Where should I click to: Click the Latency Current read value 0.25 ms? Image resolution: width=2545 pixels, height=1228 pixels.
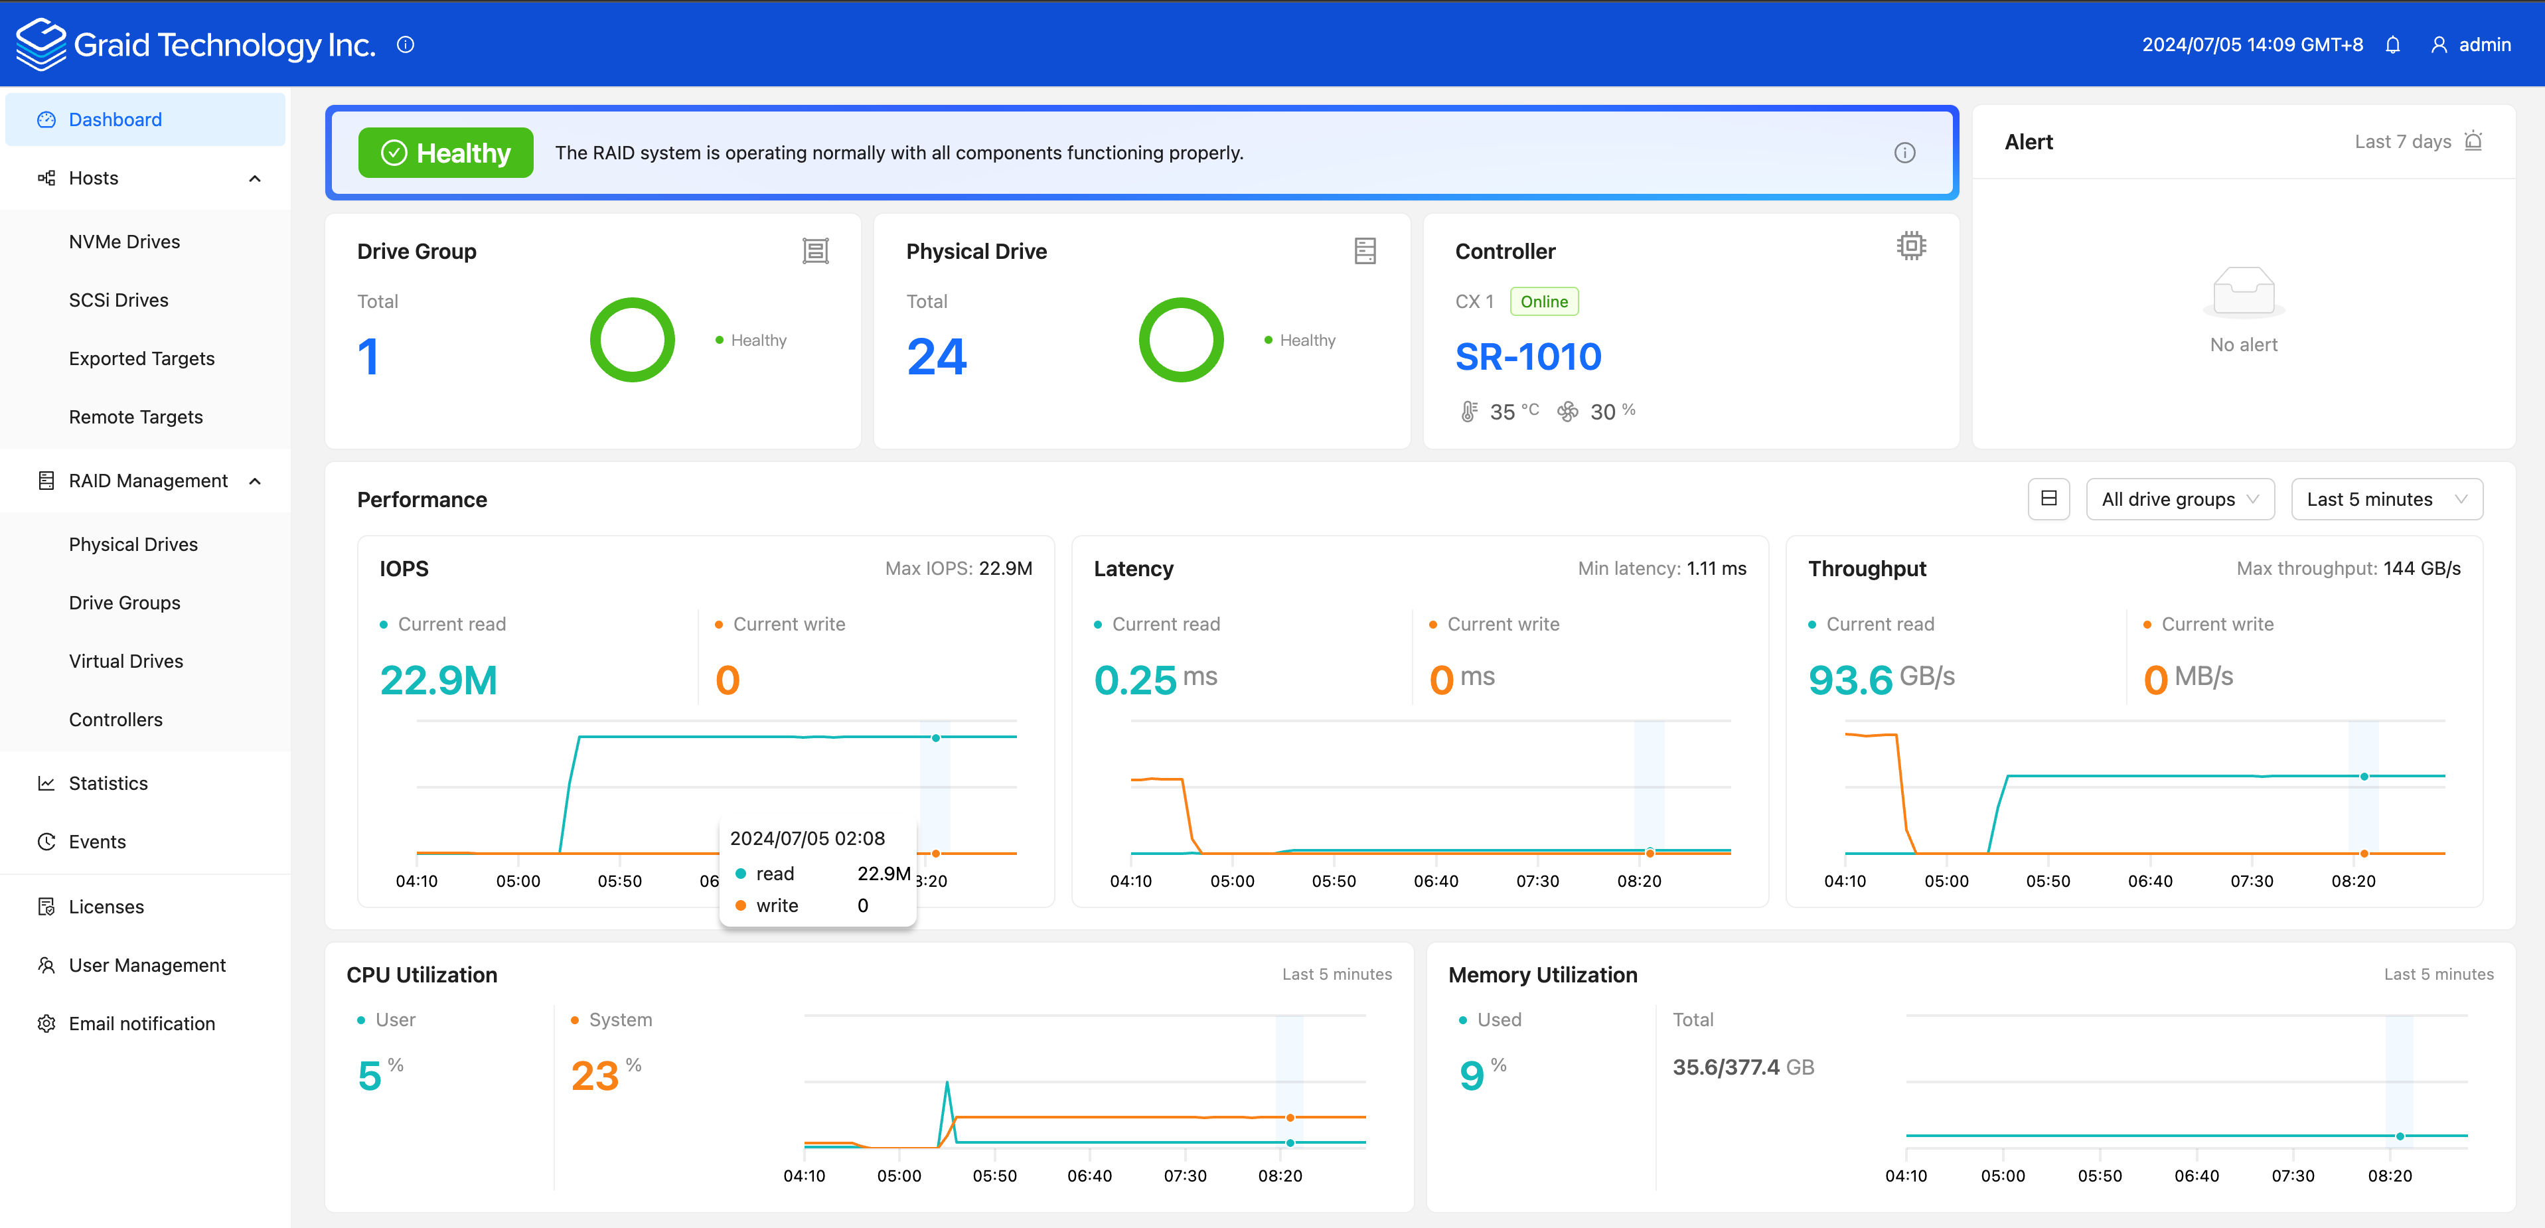(1155, 678)
